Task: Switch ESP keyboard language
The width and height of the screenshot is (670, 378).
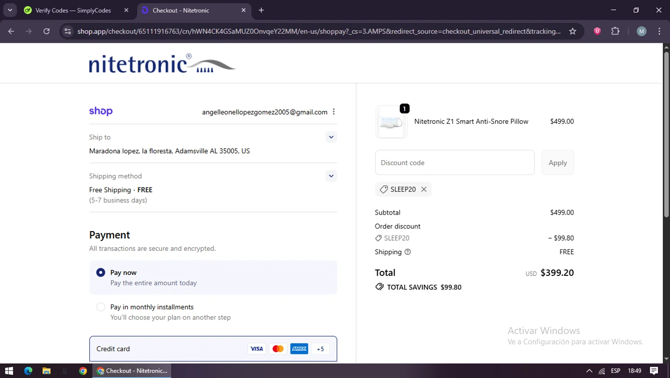Action: (x=616, y=370)
